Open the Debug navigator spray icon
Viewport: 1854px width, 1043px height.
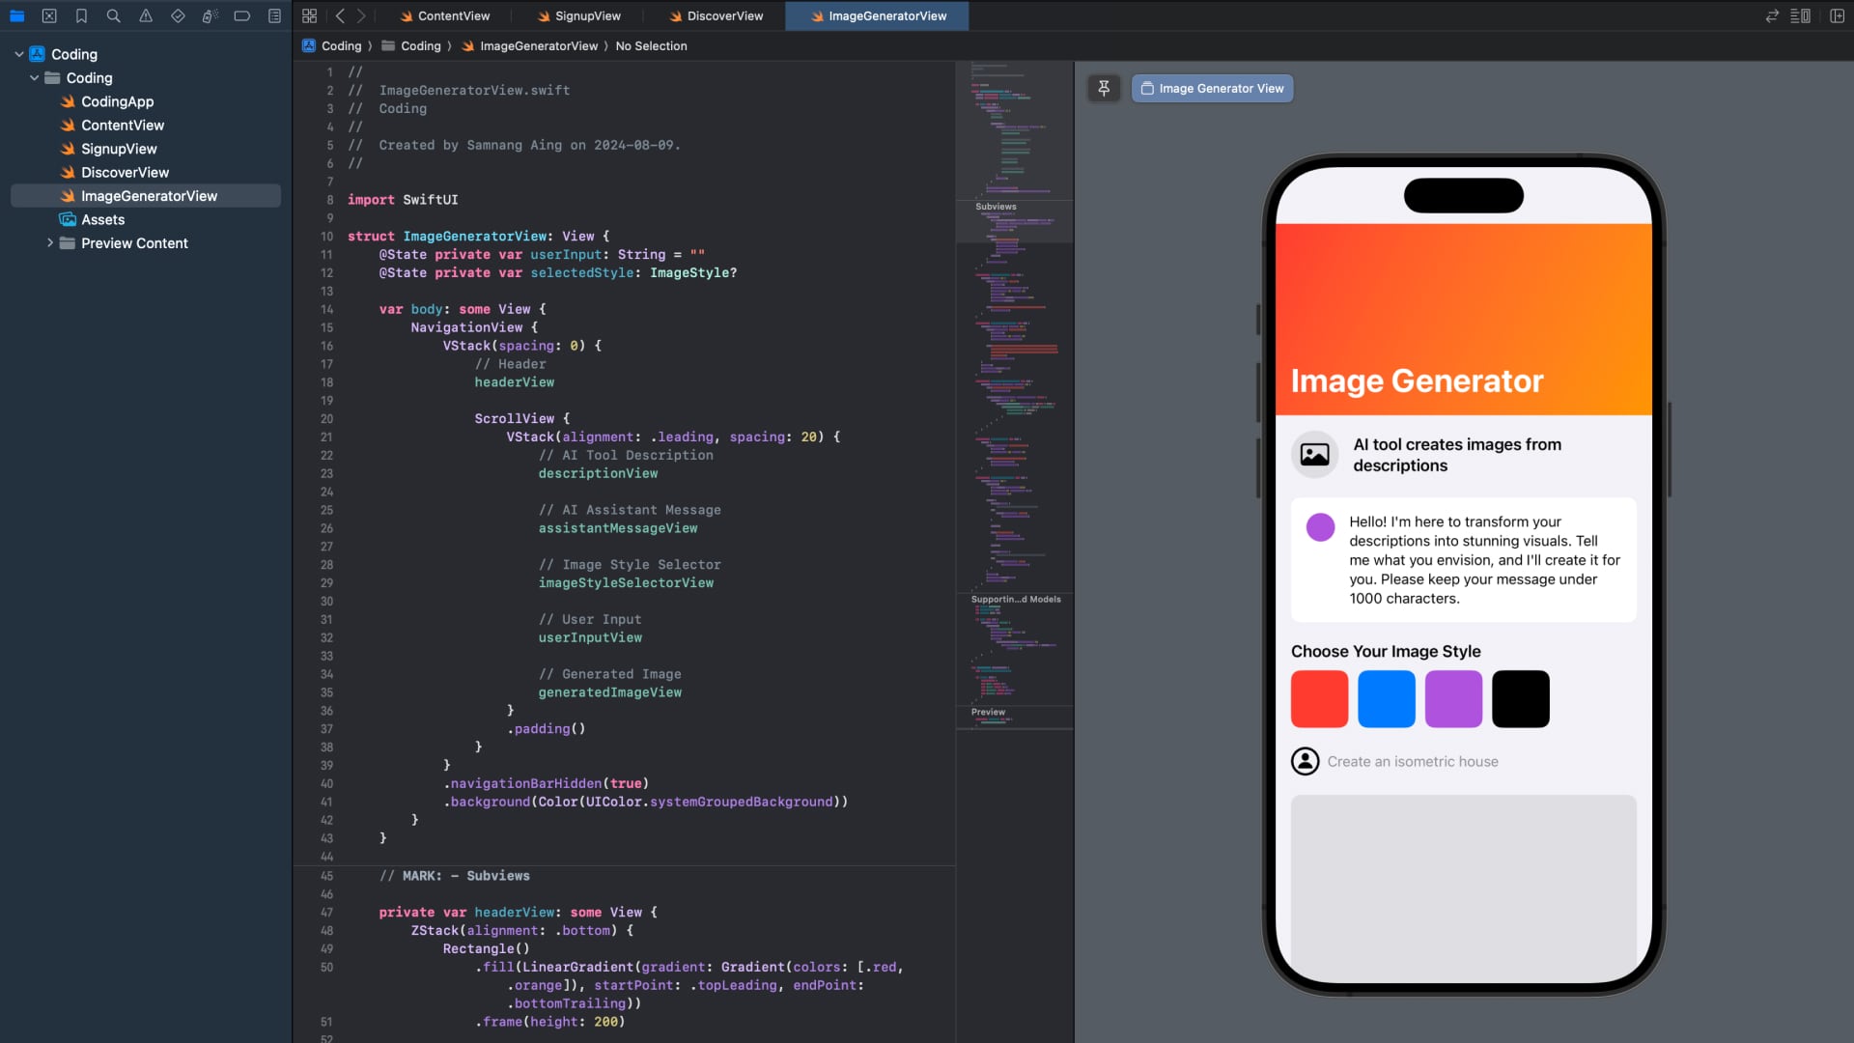pyautogui.click(x=210, y=15)
